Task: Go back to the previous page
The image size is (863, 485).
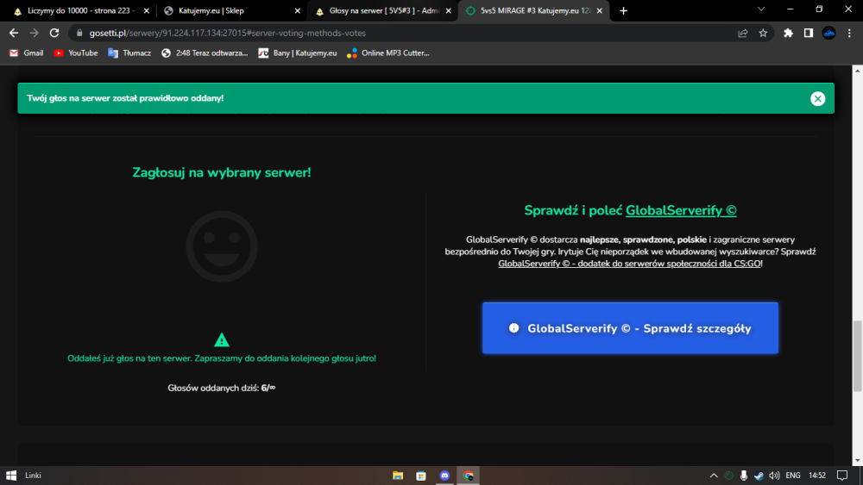Action: pos(14,33)
